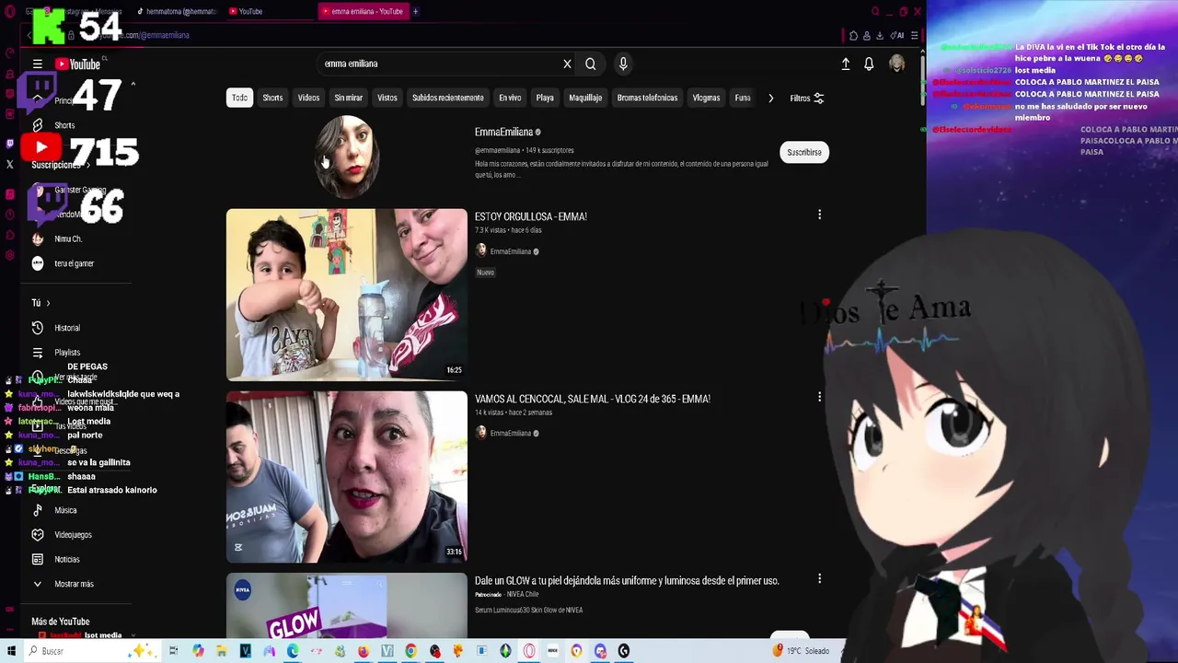Open Microsoft Edge from the taskbar

pyautogui.click(x=293, y=651)
